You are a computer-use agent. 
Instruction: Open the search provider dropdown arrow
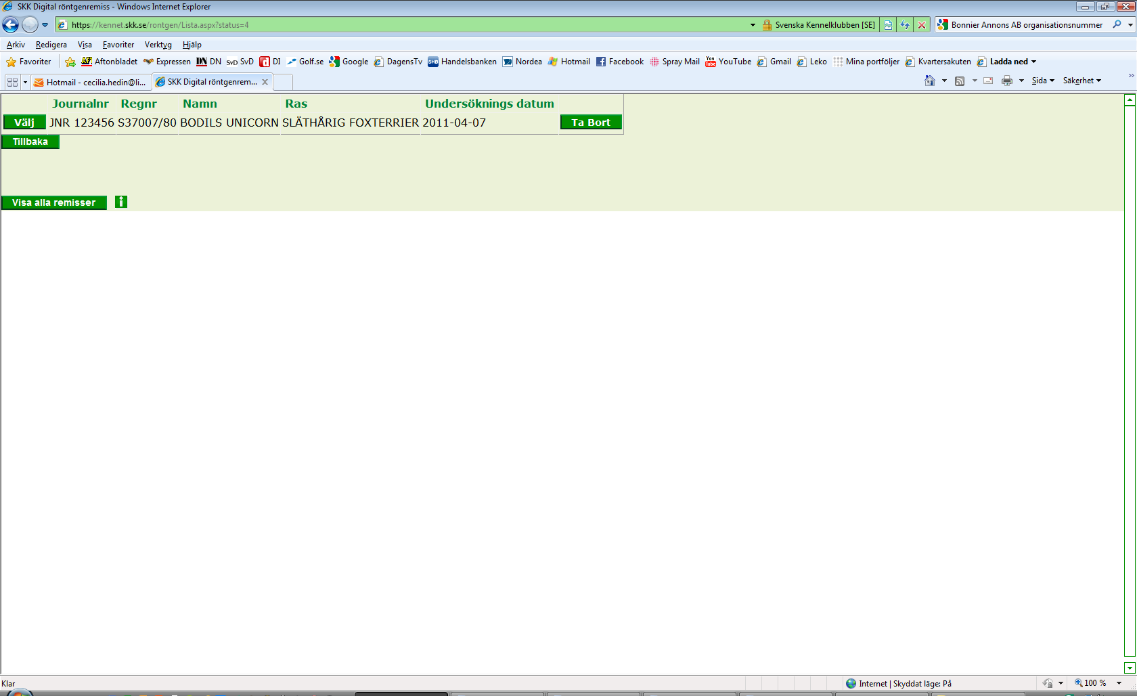click(1130, 25)
